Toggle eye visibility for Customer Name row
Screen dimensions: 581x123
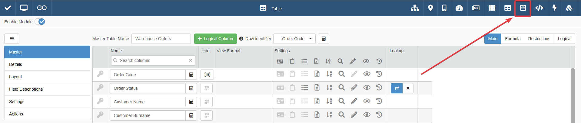367,101
